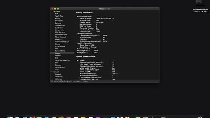Choose SPI in the hardware list
This screenshot has height=118, width=210.
[56, 63]
